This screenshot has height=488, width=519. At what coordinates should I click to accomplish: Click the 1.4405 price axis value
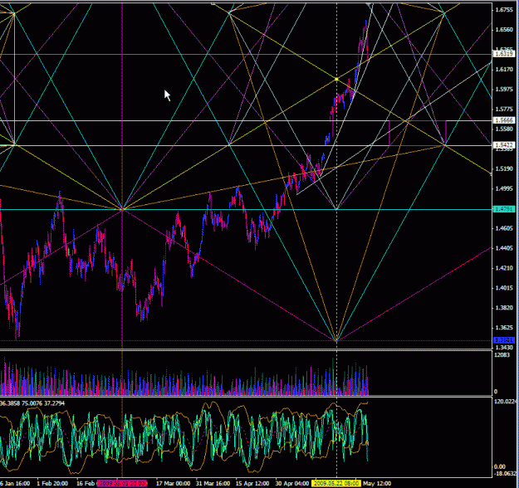[x=504, y=248]
